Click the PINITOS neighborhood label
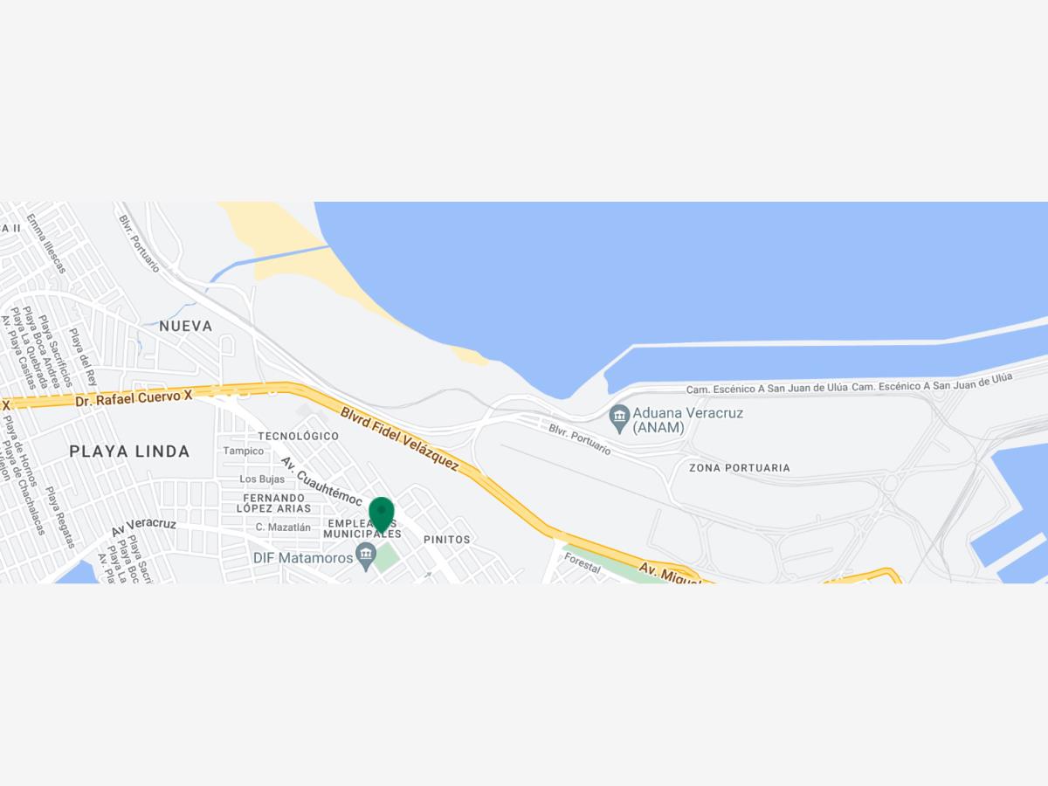Screen dimensions: 1048x786 pyautogui.click(x=447, y=540)
